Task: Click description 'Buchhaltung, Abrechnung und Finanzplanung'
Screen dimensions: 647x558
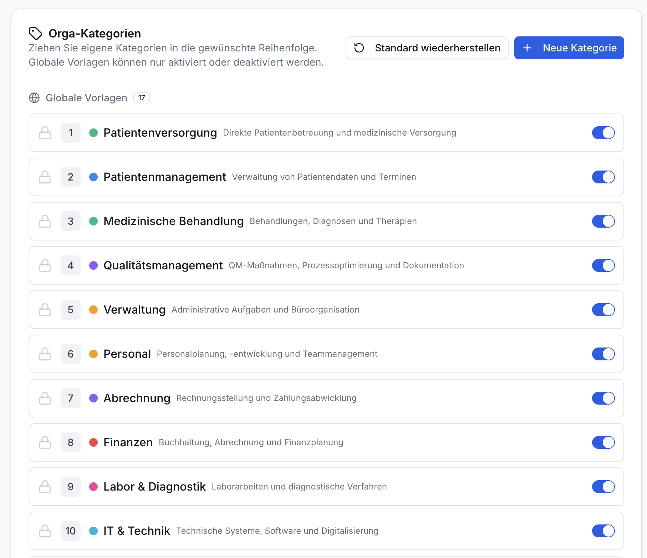Action: 251,442
